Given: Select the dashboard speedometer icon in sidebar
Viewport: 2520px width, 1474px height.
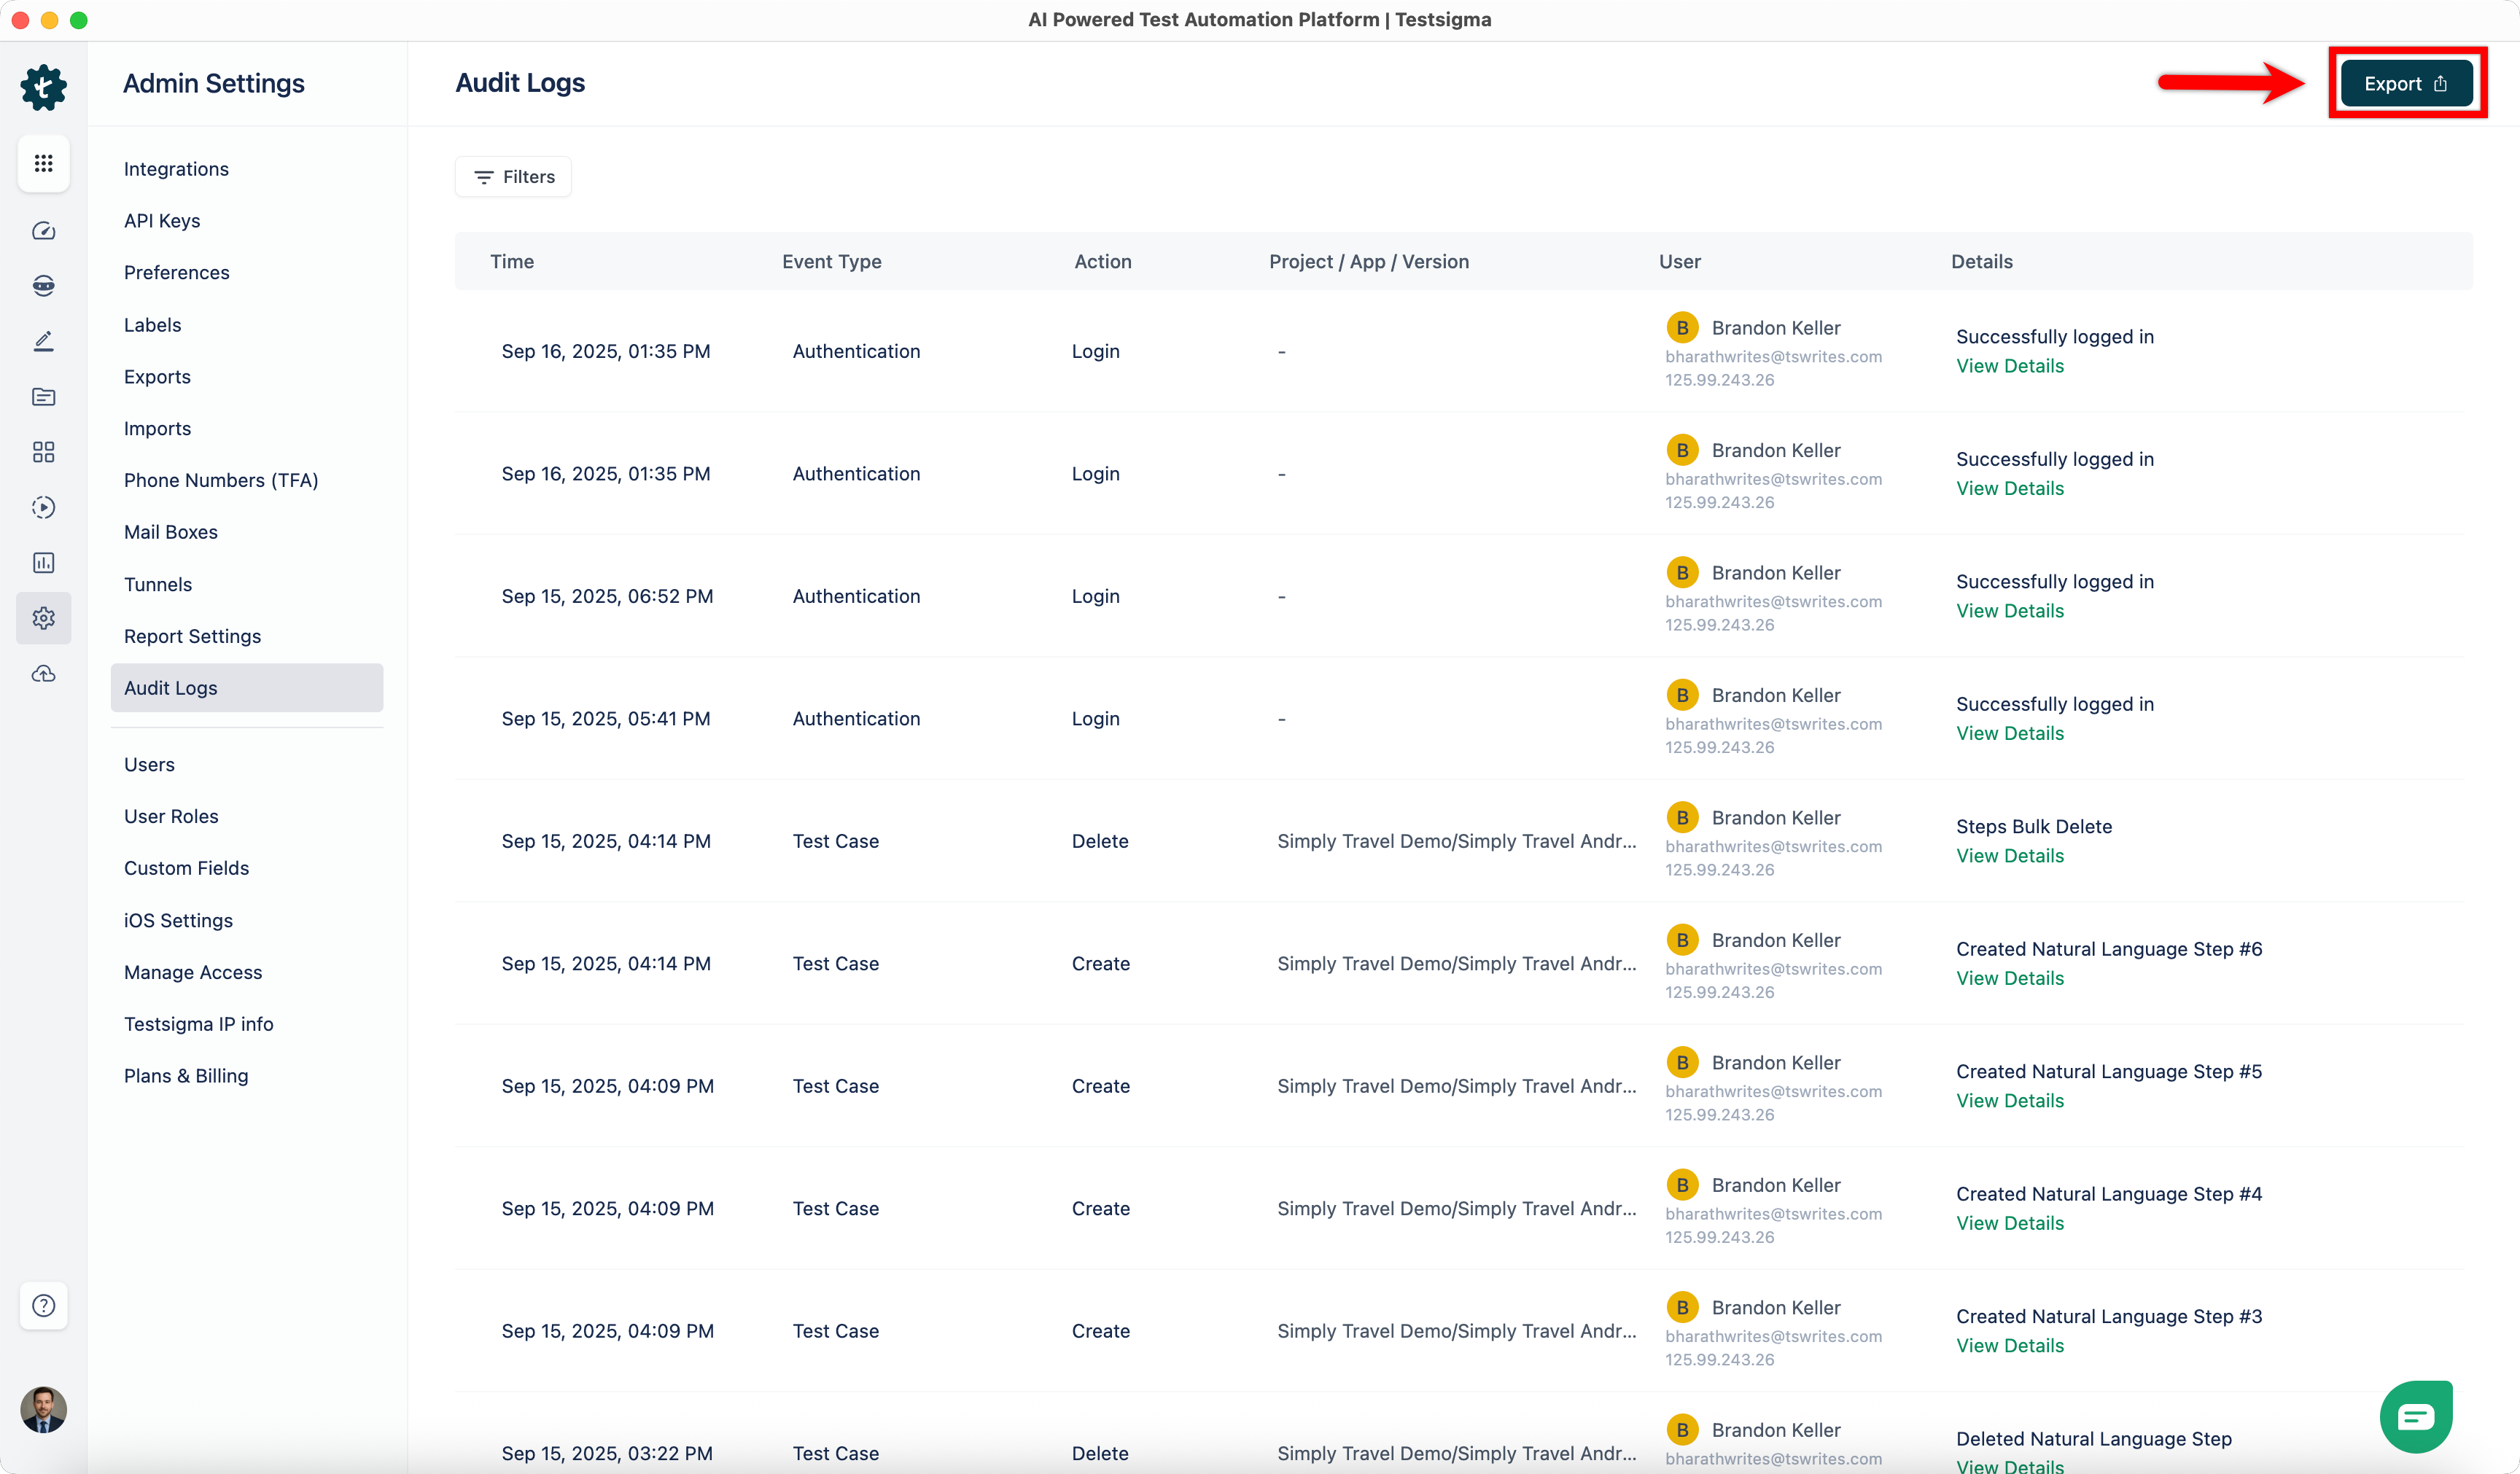Looking at the screenshot, I should [x=43, y=230].
